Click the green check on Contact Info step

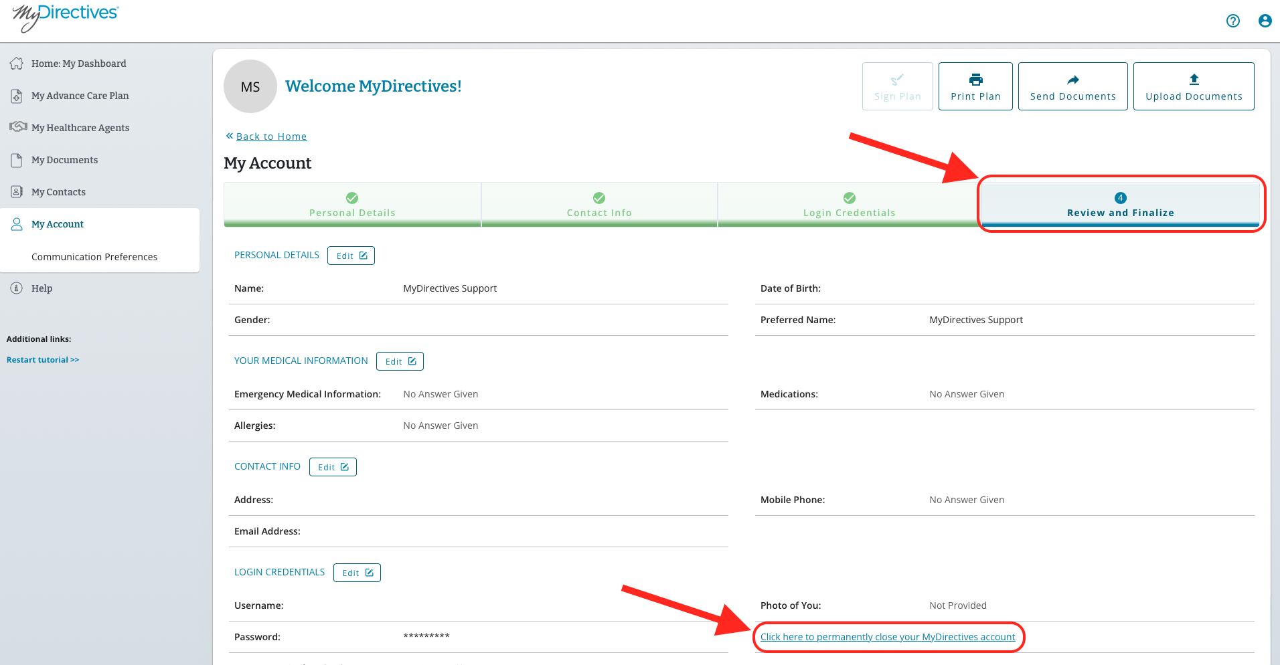pyautogui.click(x=599, y=198)
